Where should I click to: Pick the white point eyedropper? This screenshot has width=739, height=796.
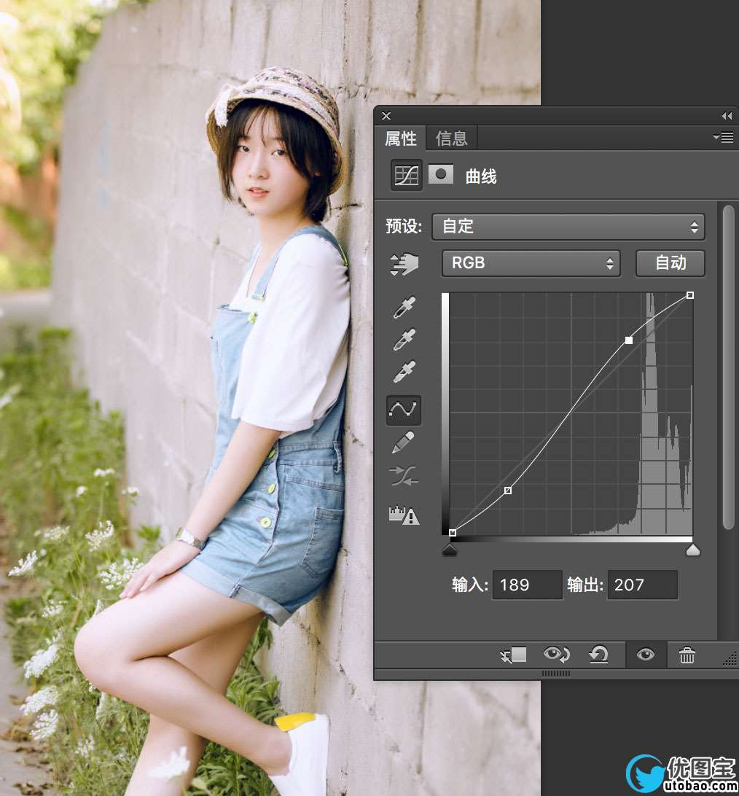[x=404, y=372]
